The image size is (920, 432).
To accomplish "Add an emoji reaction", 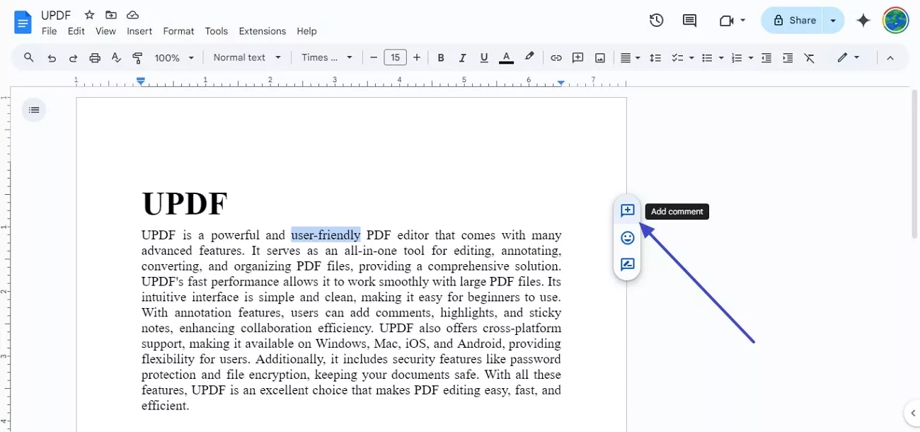I will point(627,238).
